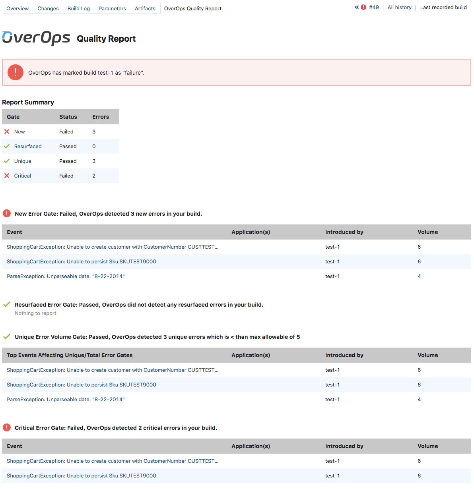
Task: Go to previous build double-chevron icon
Action: (x=357, y=7)
